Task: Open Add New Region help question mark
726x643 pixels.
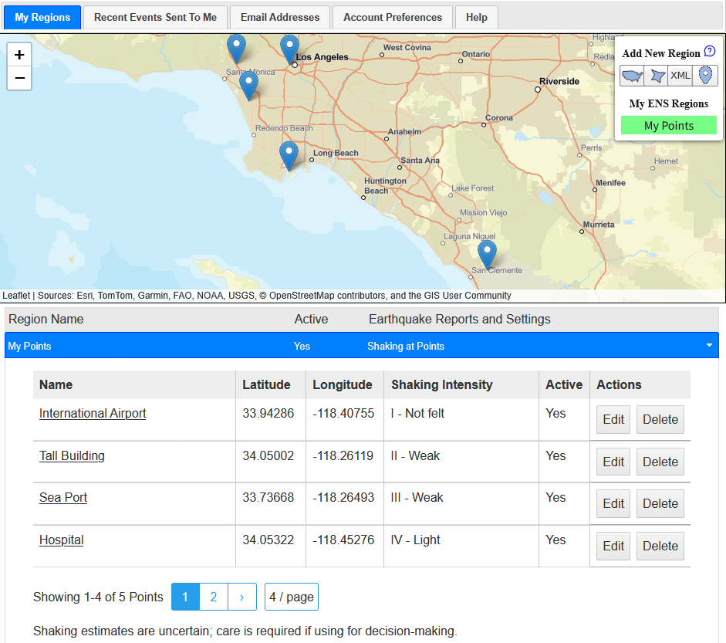Action: (709, 52)
